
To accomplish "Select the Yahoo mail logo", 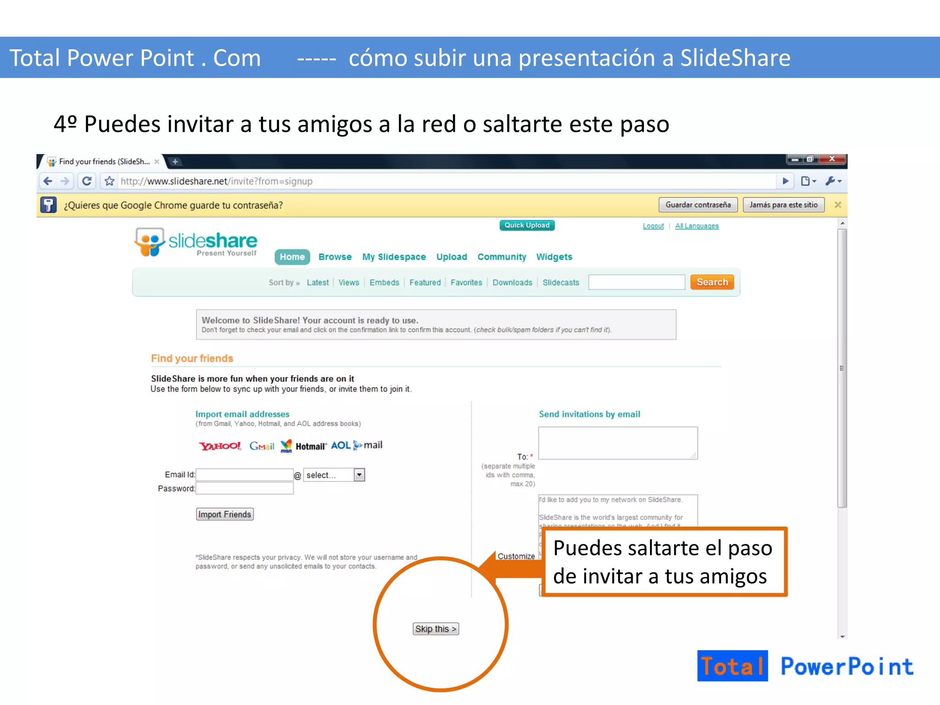I will click(220, 446).
